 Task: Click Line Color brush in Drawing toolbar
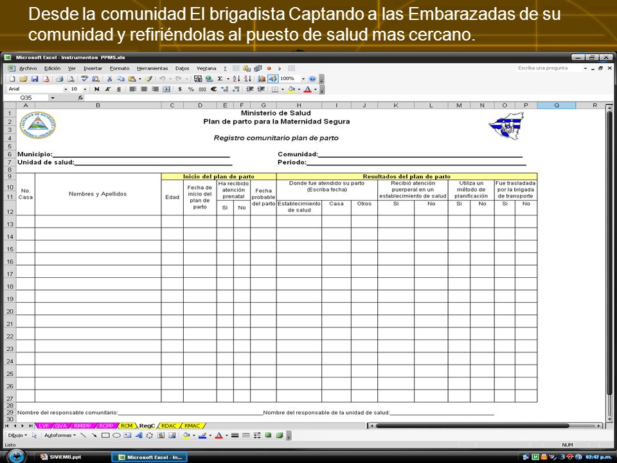(x=202, y=435)
